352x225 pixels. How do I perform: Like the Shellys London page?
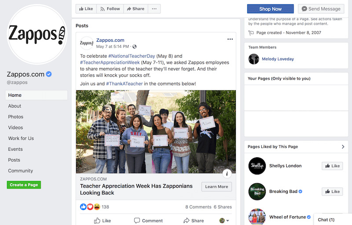pyautogui.click(x=332, y=166)
